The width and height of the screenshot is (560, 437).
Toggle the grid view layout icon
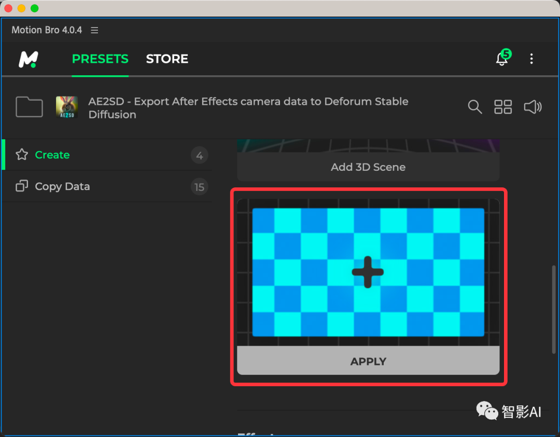coord(503,107)
